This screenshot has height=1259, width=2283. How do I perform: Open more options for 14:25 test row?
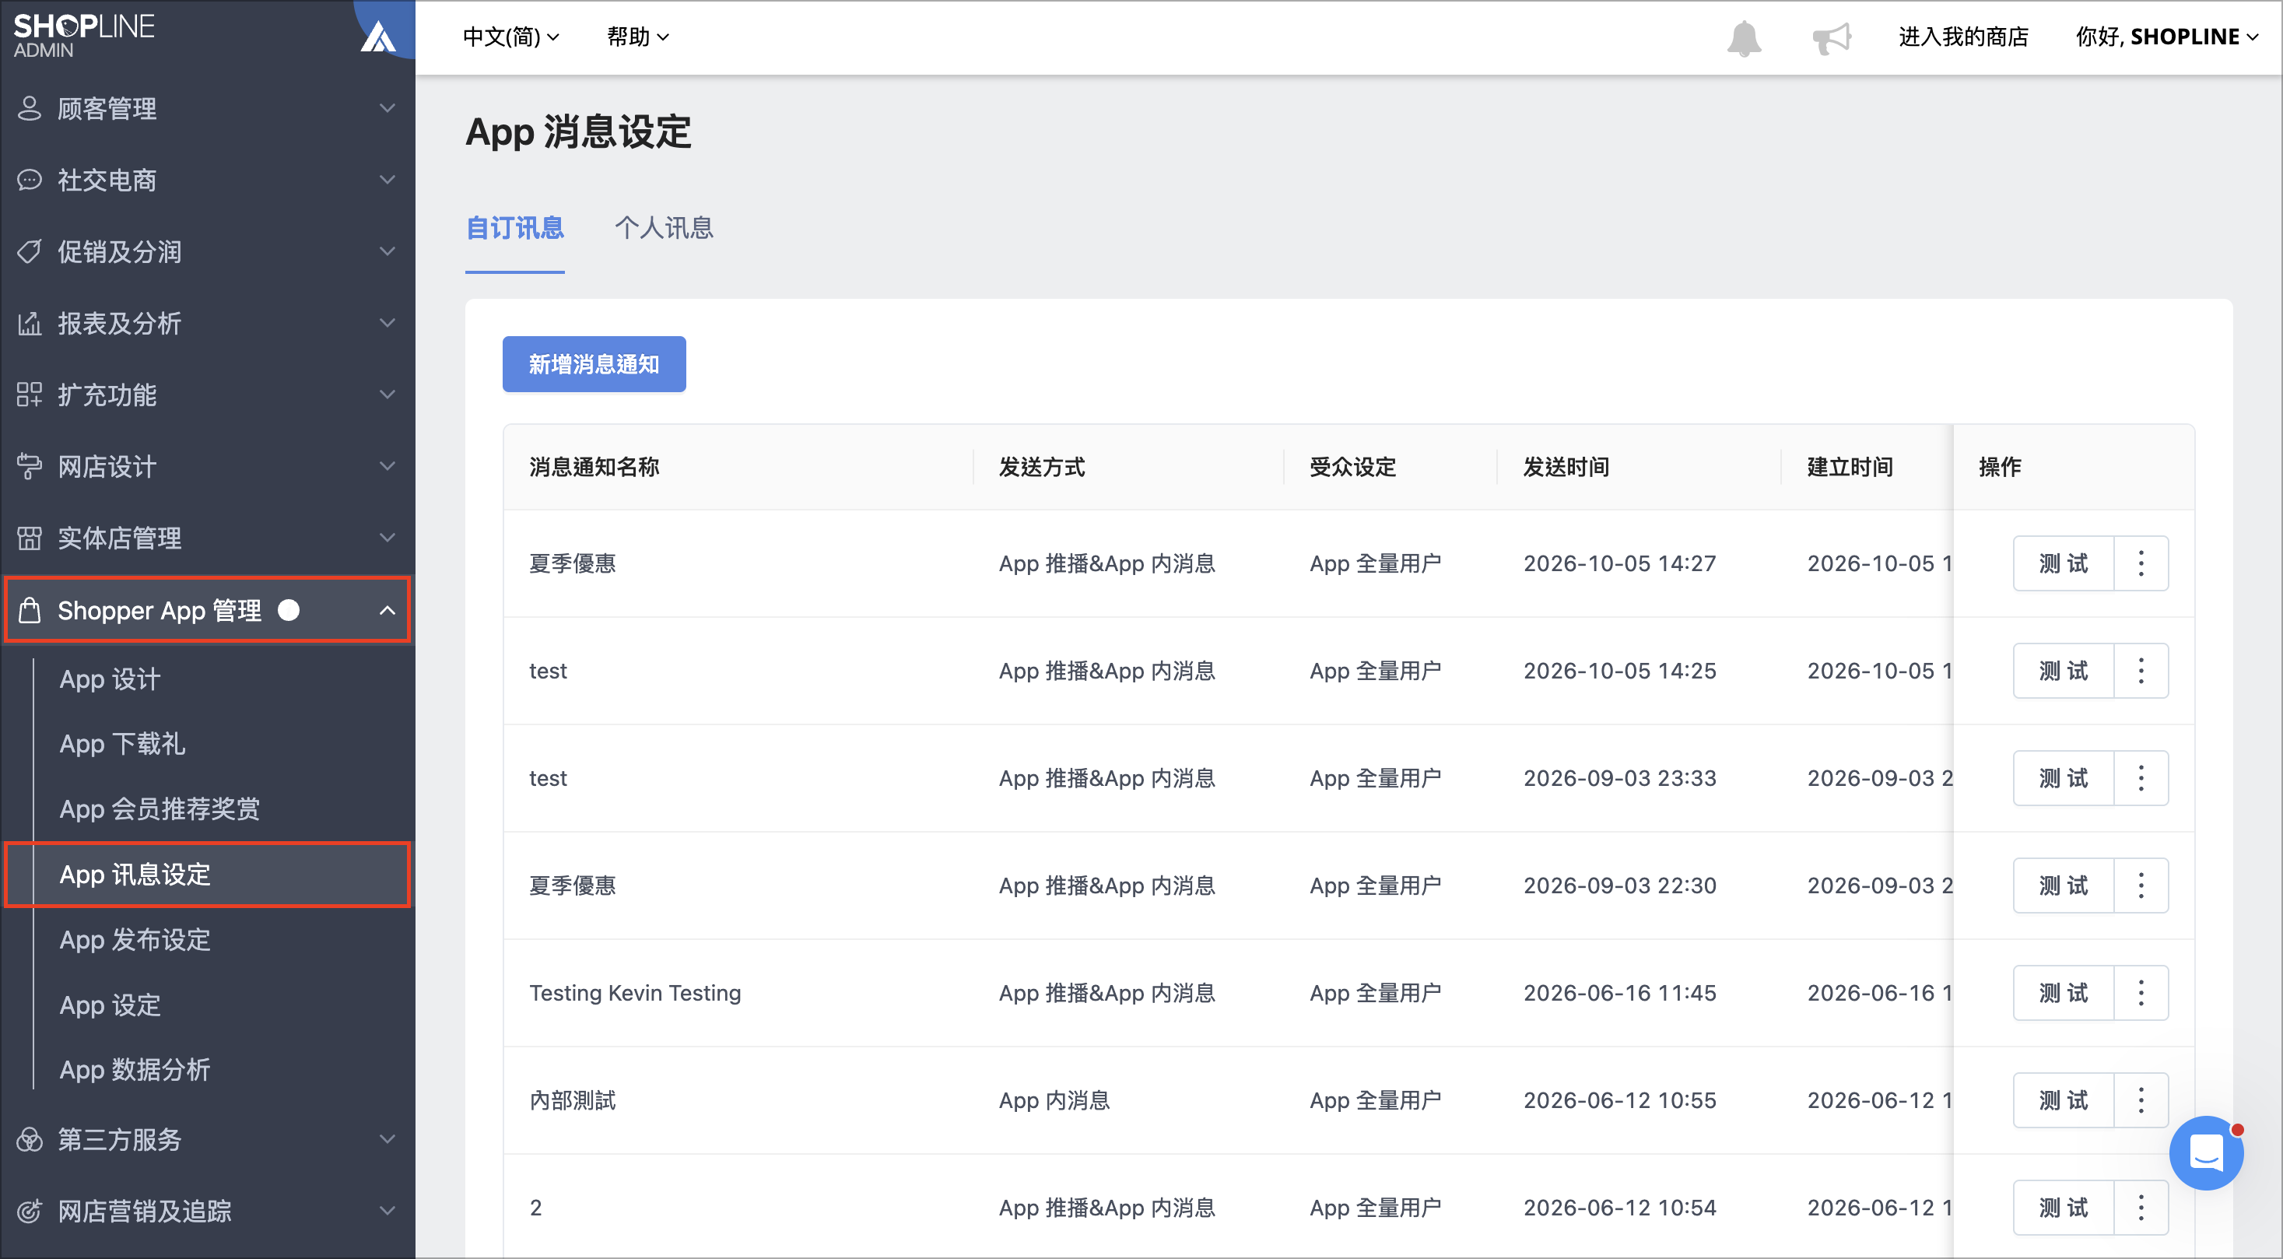(2141, 670)
